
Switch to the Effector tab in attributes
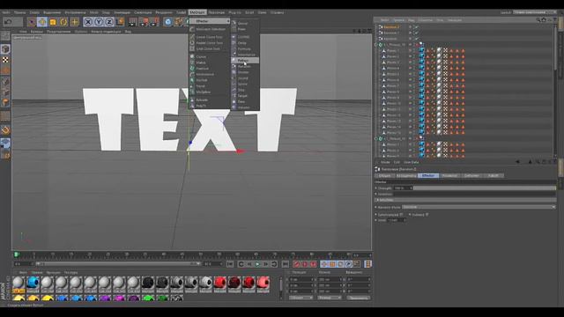(428, 176)
